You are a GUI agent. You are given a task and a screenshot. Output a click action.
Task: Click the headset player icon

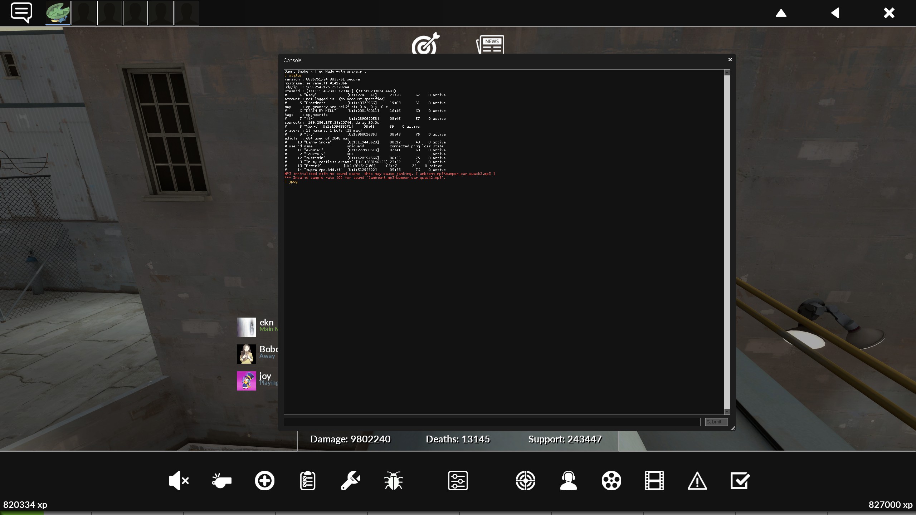(x=568, y=481)
